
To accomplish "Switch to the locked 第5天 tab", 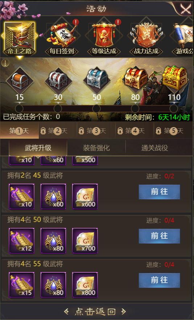I will pyautogui.click(x=174, y=131).
